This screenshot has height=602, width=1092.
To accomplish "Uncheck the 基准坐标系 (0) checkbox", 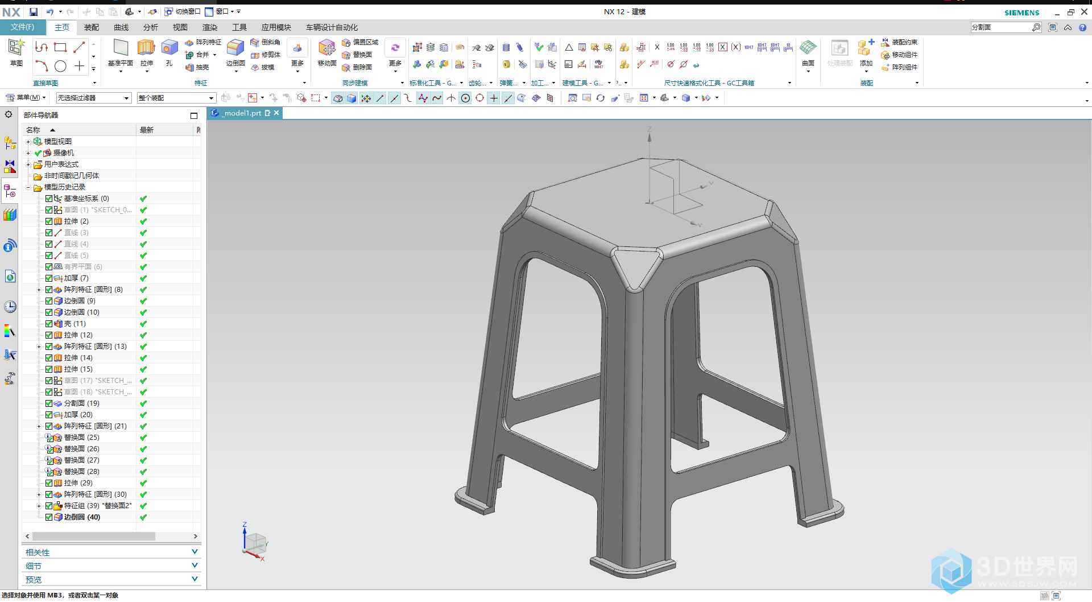I will (49, 199).
